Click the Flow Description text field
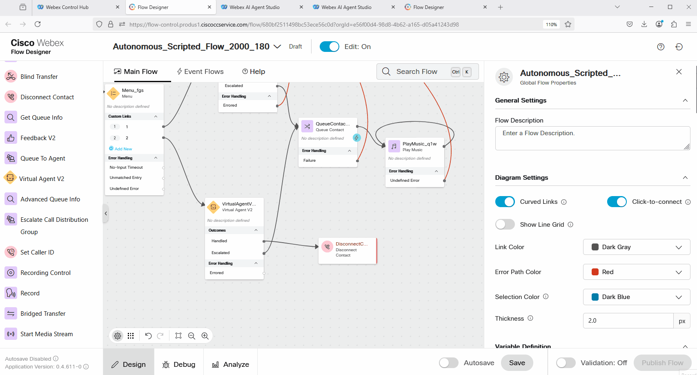 coord(592,138)
